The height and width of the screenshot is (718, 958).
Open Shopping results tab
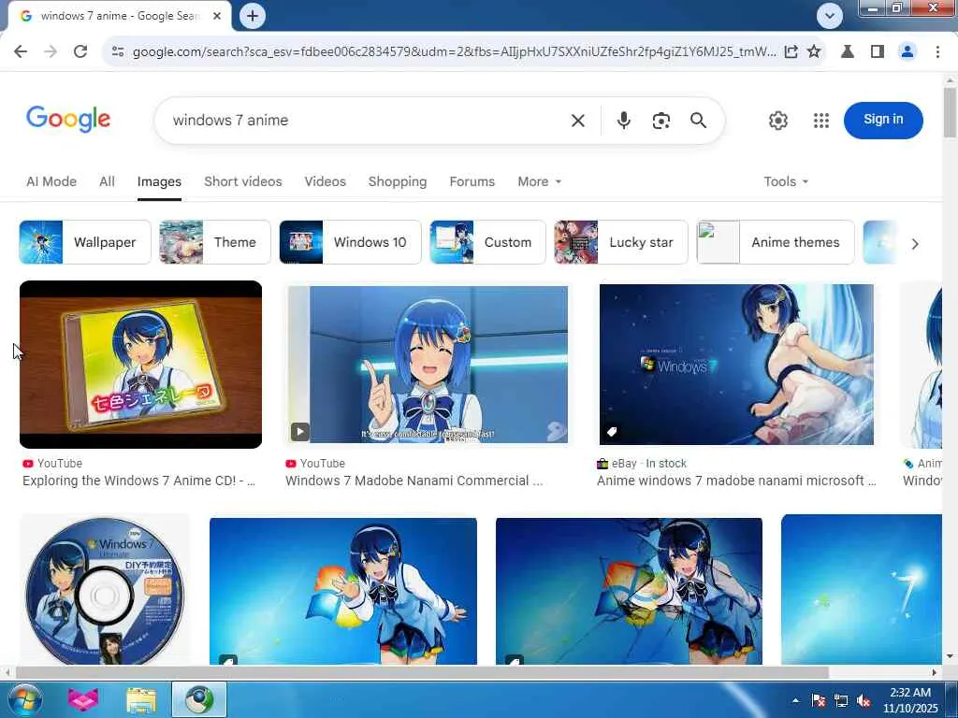(397, 181)
